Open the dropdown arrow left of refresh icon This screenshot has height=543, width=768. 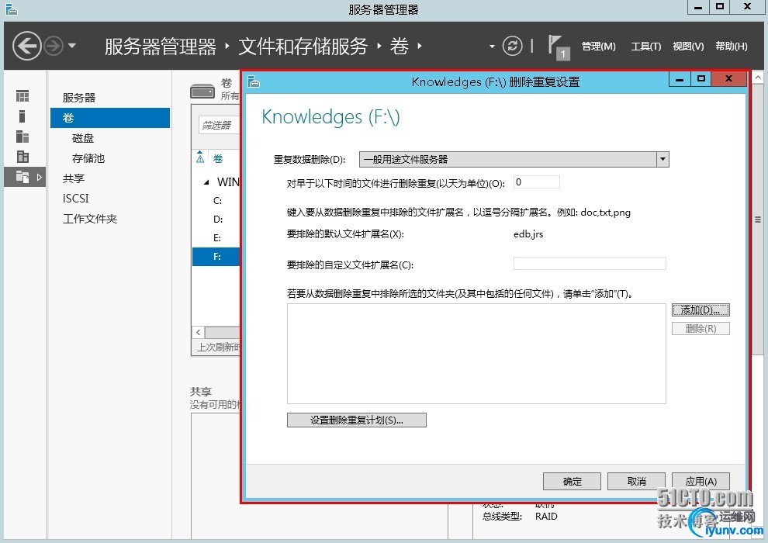pos(492,47)
